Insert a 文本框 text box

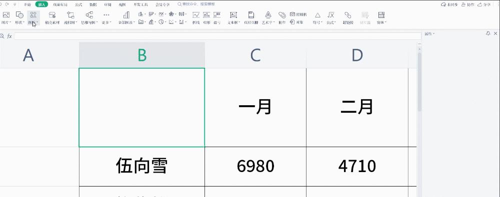tap(233, 18)
